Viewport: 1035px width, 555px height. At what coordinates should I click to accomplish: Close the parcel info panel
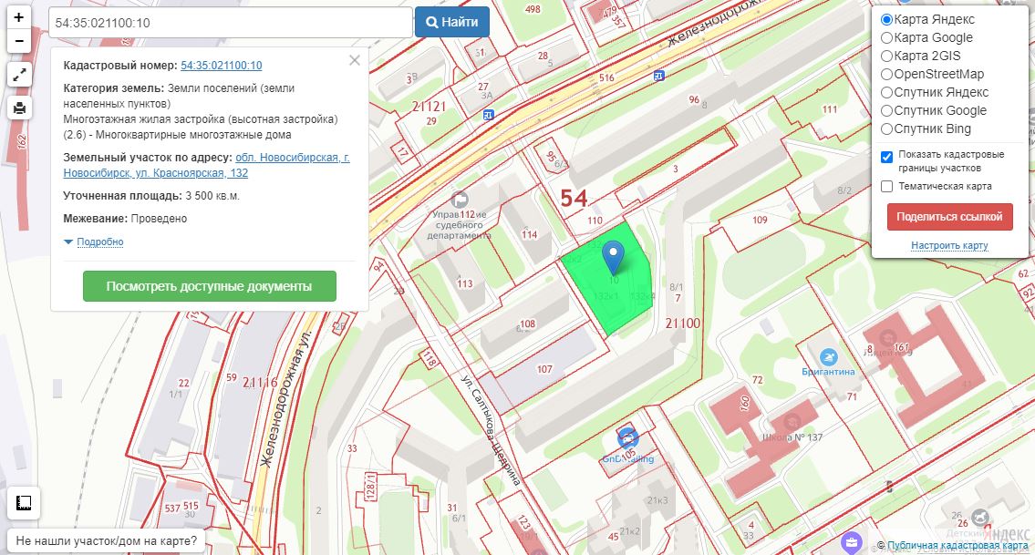coord(355,61)
